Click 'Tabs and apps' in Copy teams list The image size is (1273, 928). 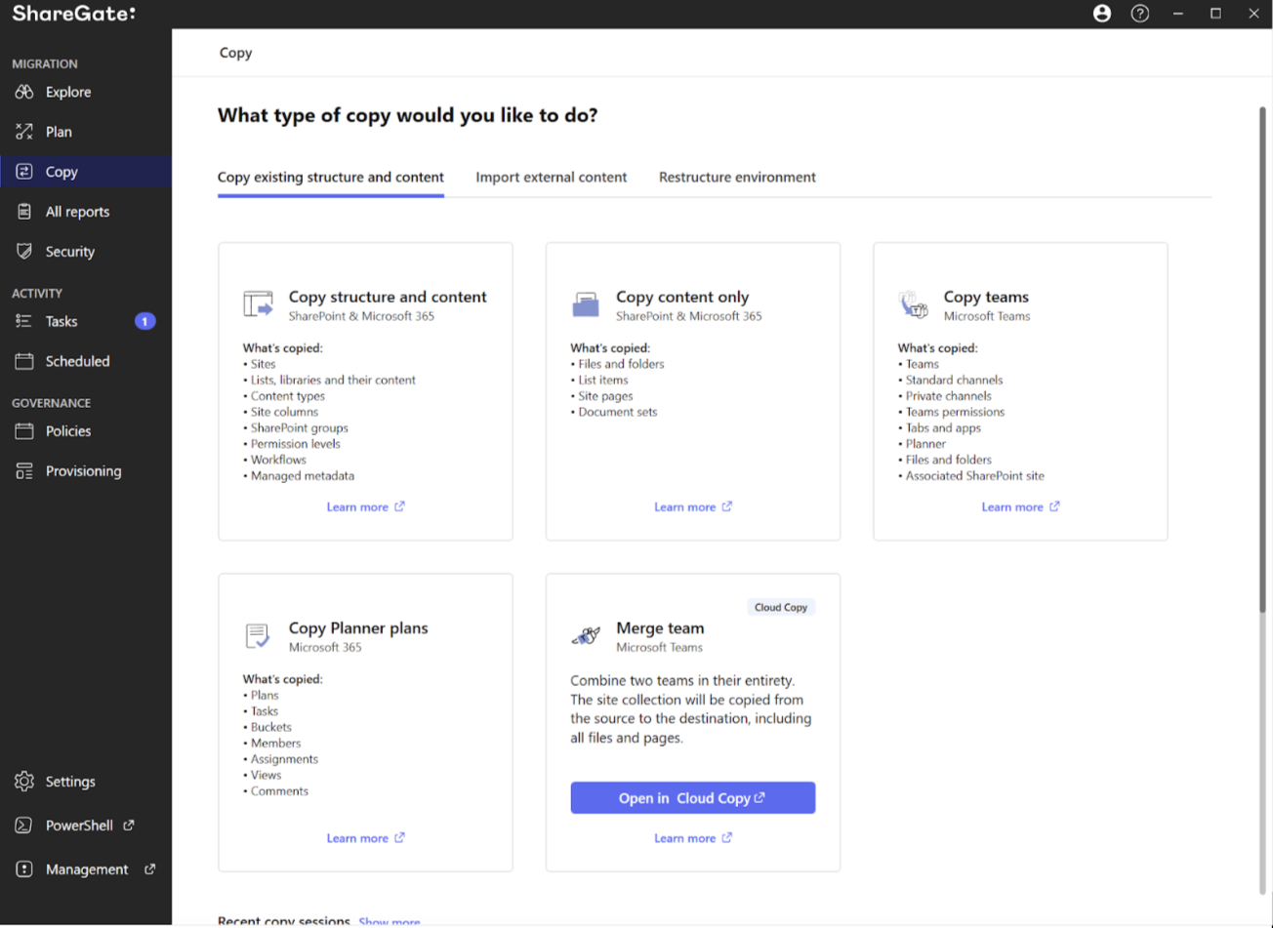pyautogui.click(x=943, y=428)
